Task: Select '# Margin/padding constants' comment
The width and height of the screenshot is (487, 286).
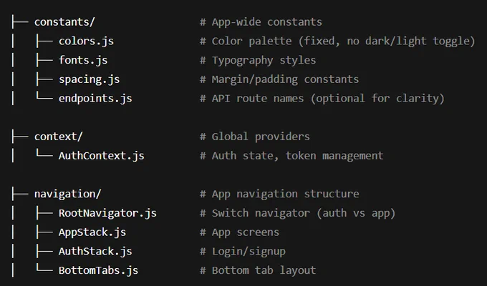Action: point(279,79)
